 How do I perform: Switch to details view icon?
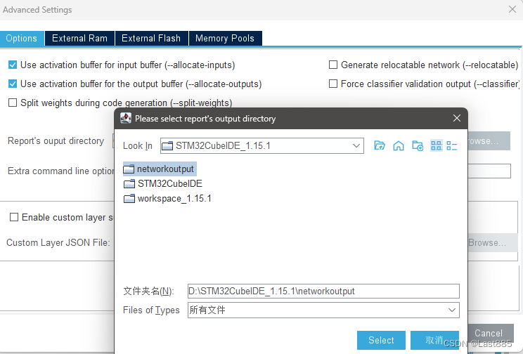(x=451, y=145)
